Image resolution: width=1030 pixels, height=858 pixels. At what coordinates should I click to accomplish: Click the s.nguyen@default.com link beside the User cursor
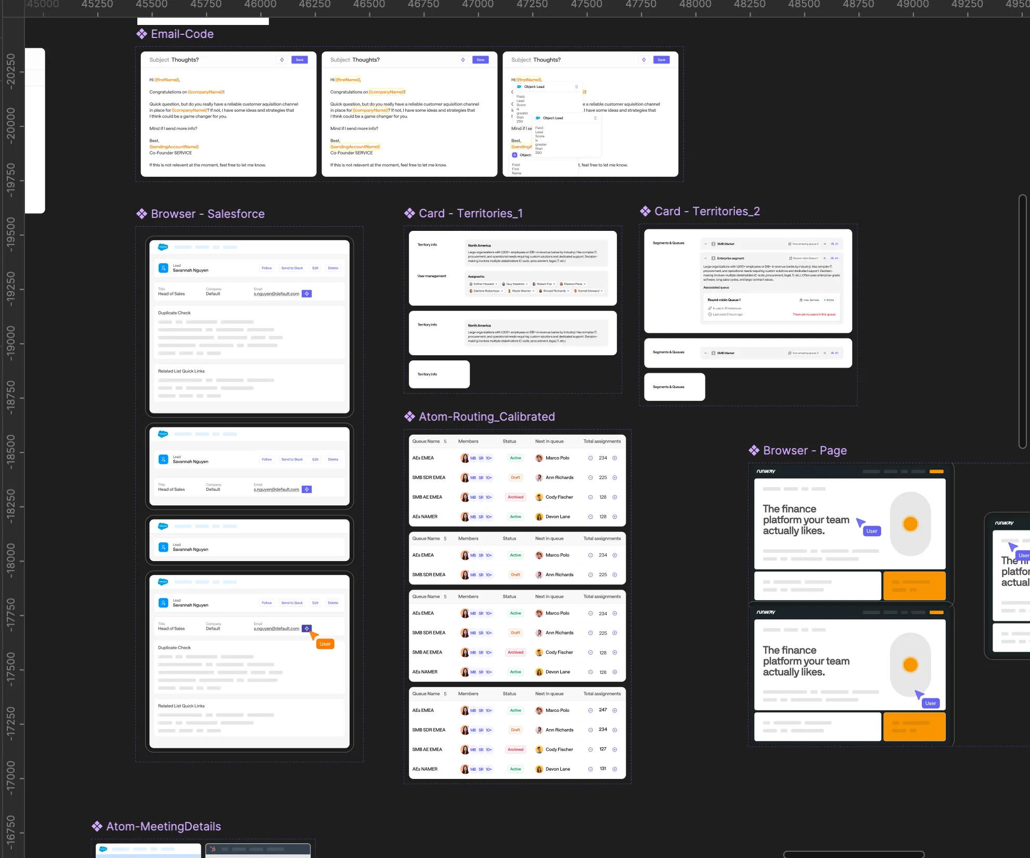(276, 629)
